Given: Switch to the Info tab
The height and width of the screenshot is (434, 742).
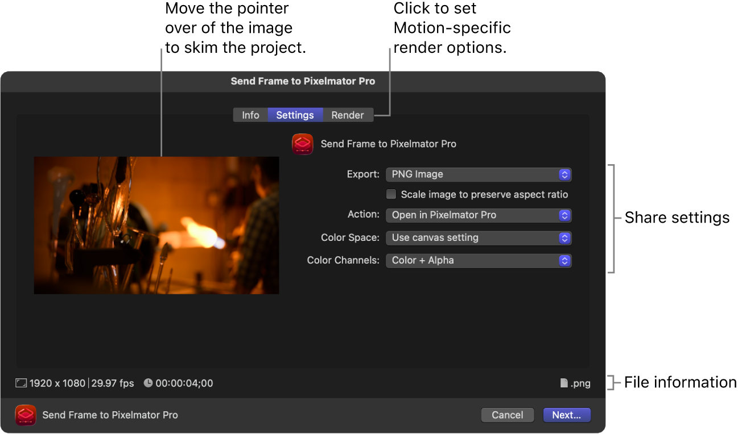Looking at the screenshot, I should pyautogui.click(x=250, y=115).
